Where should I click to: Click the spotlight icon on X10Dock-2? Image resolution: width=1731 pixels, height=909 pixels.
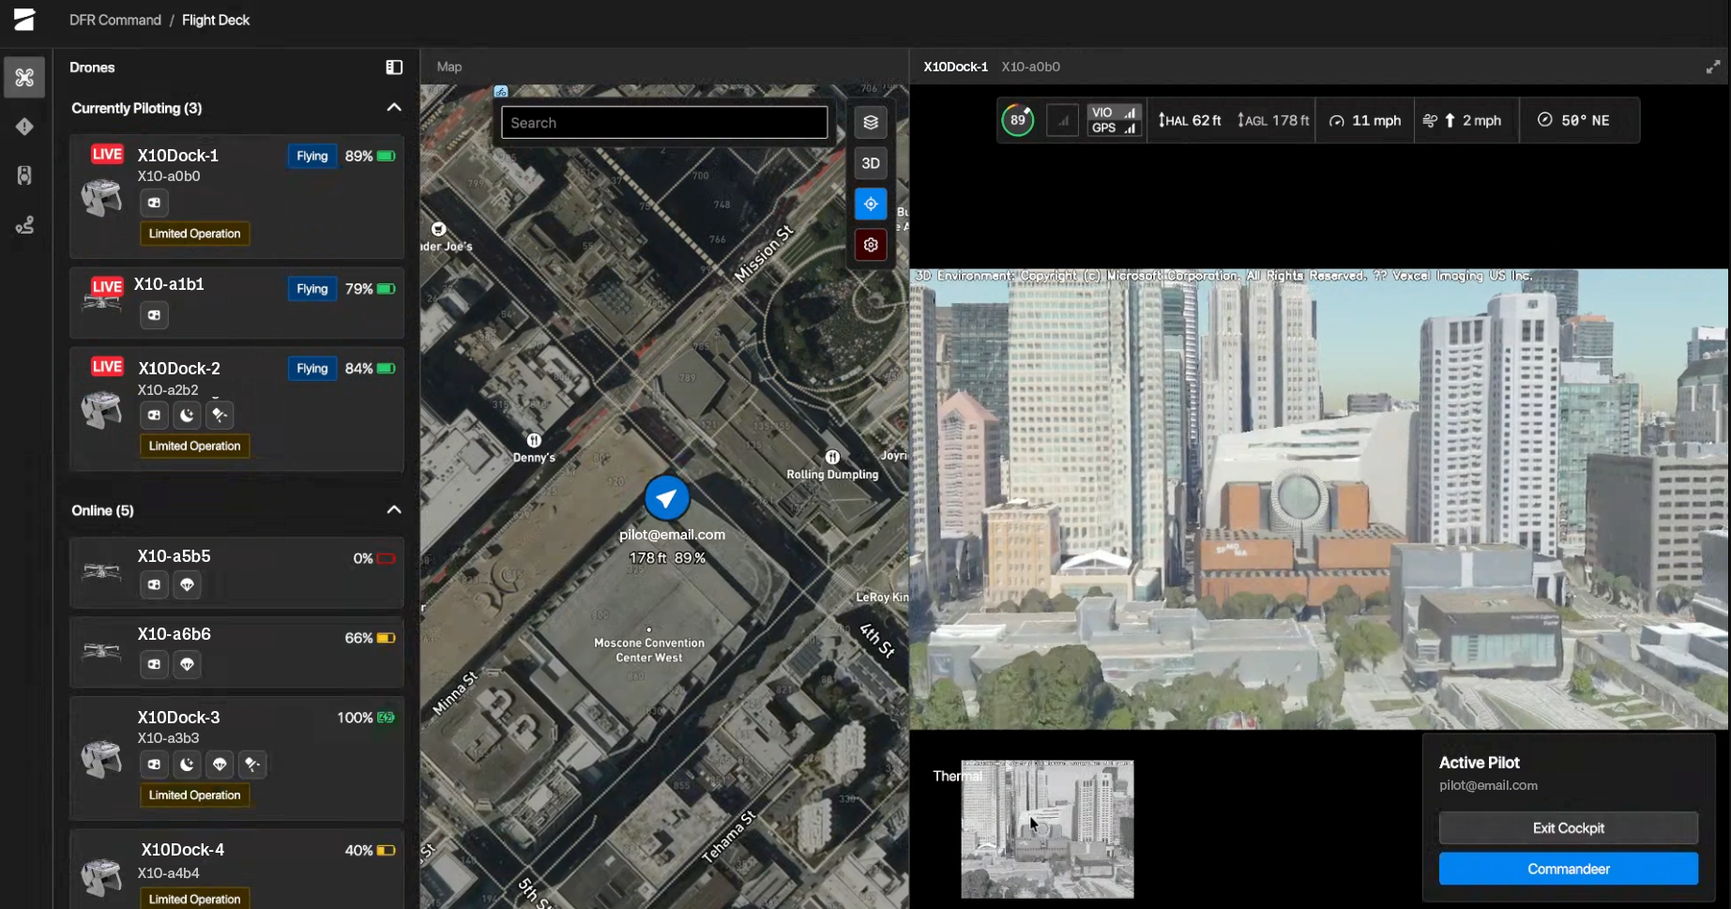click(x=220, y=415)
